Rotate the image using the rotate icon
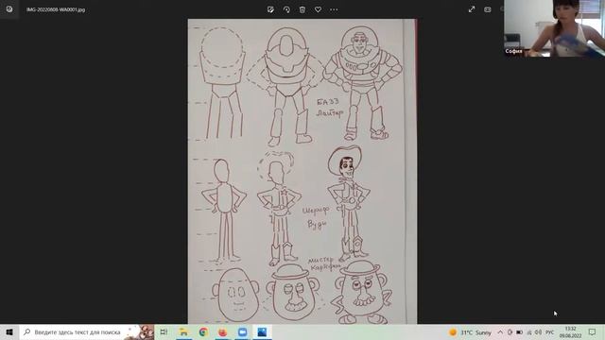 pos(286,9)
